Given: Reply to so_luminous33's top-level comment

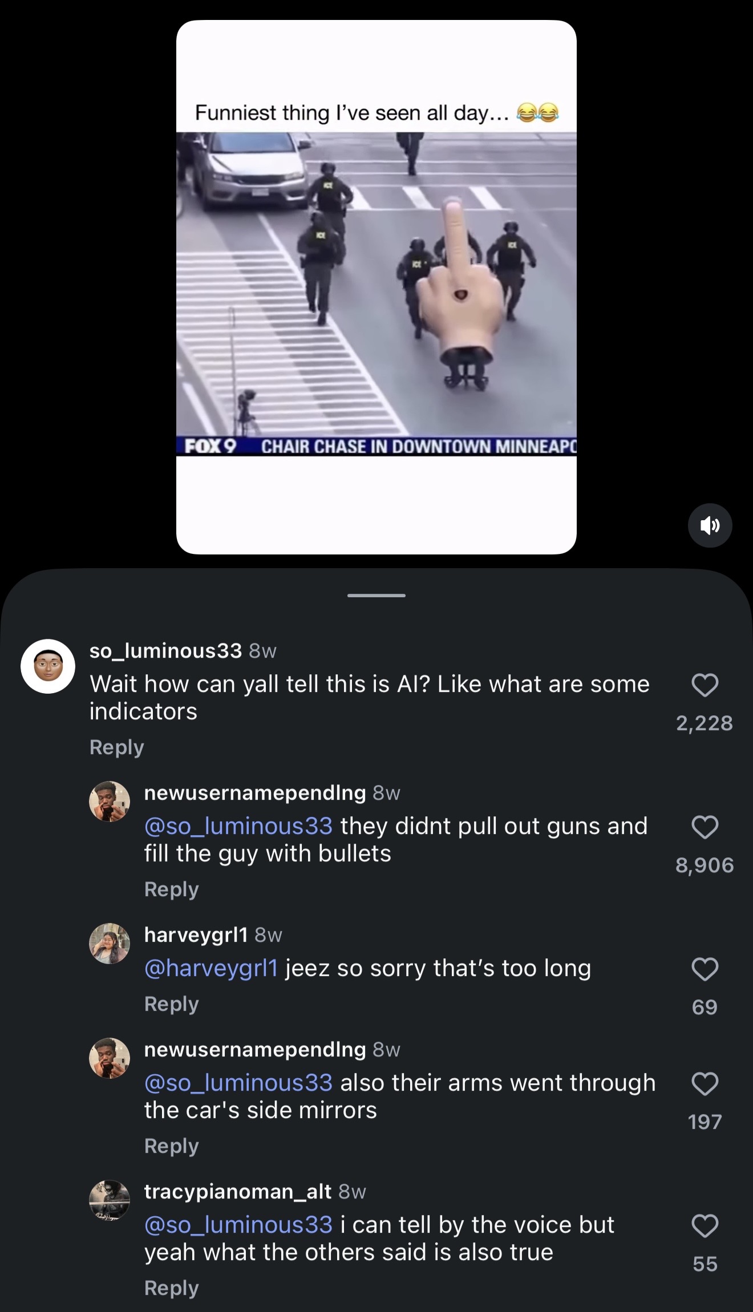Looking at the screenshot, I should (117, 747).
